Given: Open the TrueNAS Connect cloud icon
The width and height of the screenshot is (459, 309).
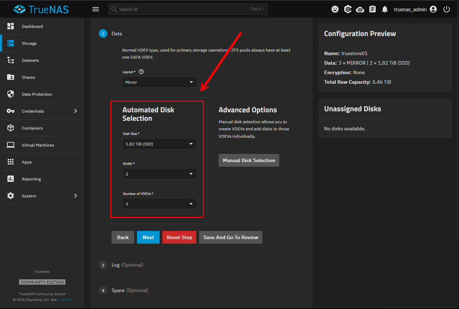Looking at the screenshot, I should (360, 9).
